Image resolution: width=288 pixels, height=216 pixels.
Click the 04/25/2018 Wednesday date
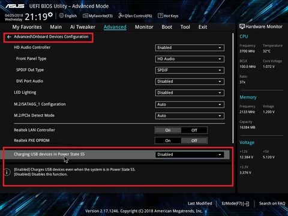coord(14,17)
